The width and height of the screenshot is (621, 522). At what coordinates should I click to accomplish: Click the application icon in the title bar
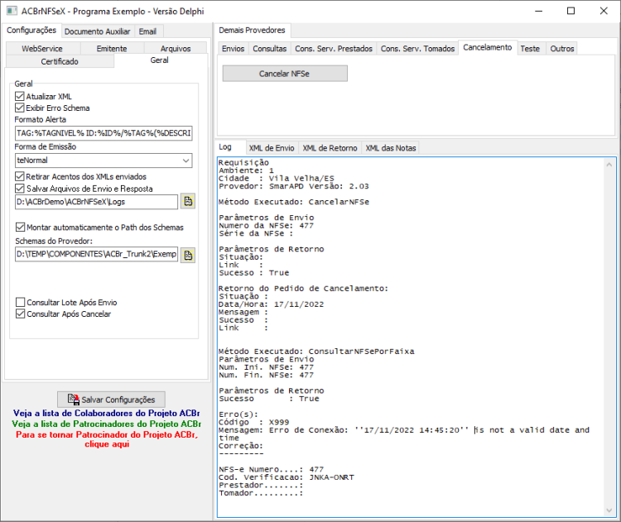[12, 11]
